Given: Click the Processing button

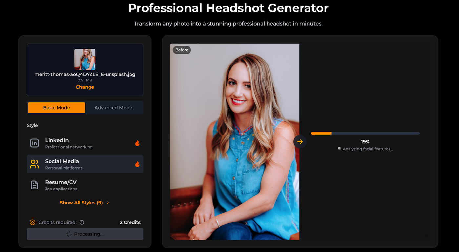Looking at the screenshot, I should coord(85,234).
